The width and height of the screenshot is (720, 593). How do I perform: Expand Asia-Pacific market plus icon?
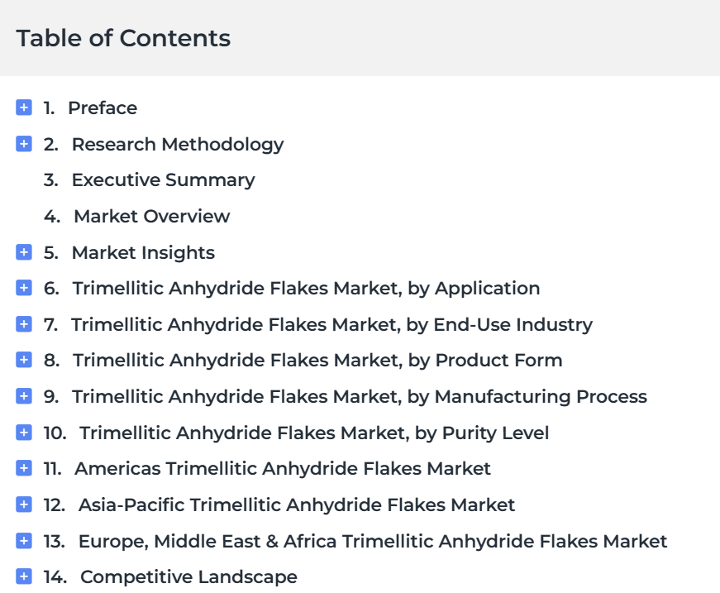point(24,505)
